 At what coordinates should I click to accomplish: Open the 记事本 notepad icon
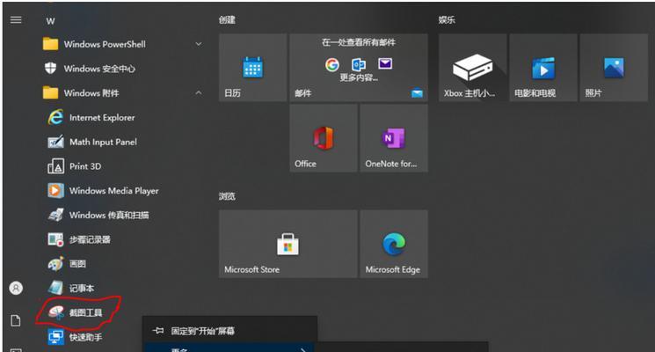[55, 288]
